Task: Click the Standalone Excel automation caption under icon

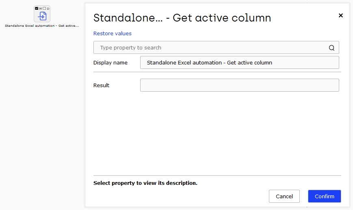Action: pyautogui.click(x=42, y=26)
